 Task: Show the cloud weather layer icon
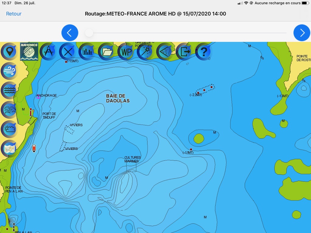pos(9,129)
